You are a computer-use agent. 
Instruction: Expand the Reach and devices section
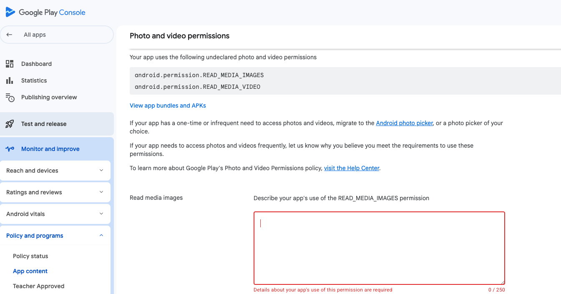click(101, 171)
